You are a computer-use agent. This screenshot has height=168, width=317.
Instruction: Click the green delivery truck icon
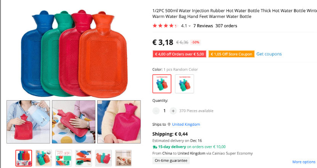tap(155, 147)
